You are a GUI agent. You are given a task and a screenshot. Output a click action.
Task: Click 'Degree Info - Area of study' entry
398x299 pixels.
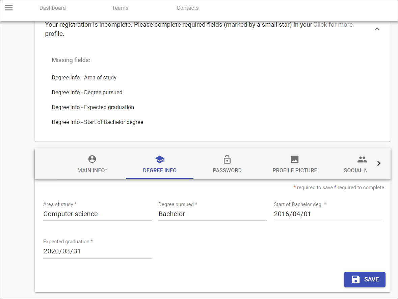coord(84,77)
